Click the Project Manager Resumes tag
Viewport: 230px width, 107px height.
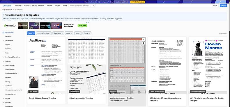157,92
